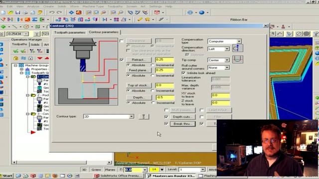This screenshot has height=179, width=319.
Task: Toggle the Depth cuts checkbox
Action: coord(166,117)
